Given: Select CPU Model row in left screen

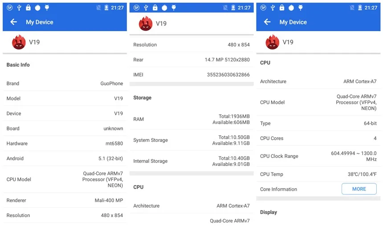Looking at the screenshot, I should (65, 179).
